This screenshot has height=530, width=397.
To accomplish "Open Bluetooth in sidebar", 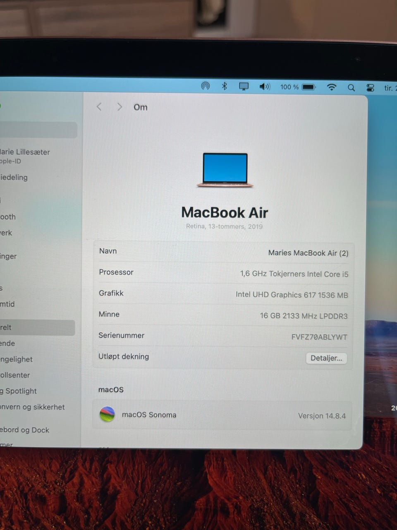I will (x=8, y=217).
